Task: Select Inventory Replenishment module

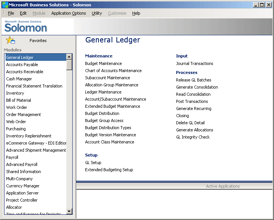Action: pyautogui.click(x=36, y=136)
